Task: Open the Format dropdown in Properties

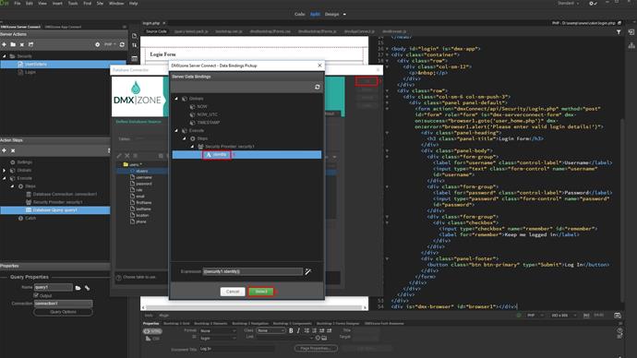Action: 218,331
